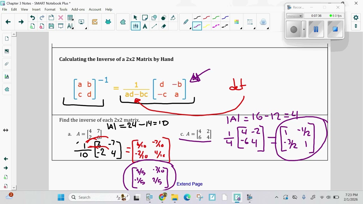363x204 pixels.
Task: Open the Format menu
Action: 50,9
